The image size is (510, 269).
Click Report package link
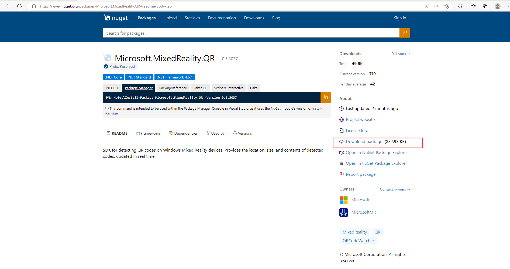pos(361,174)
